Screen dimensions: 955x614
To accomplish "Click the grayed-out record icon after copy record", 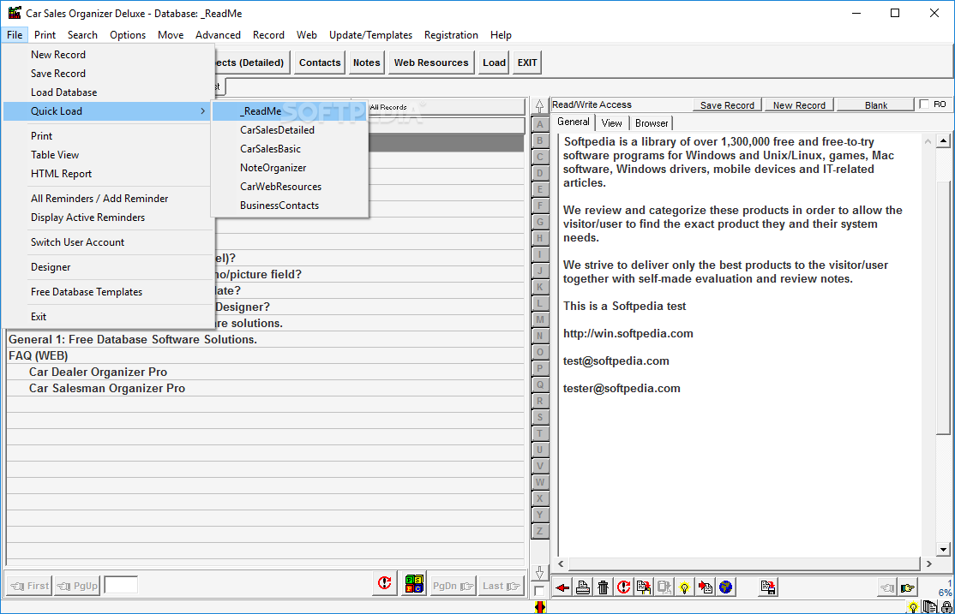I will [664, 587].
